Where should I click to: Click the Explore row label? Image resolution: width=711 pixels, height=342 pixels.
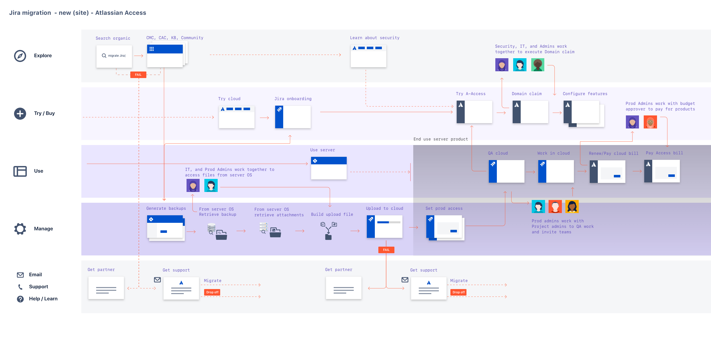[43, 56]
